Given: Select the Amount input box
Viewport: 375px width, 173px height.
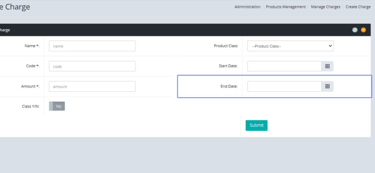Looking at the screenshot, I should [92, 86].
